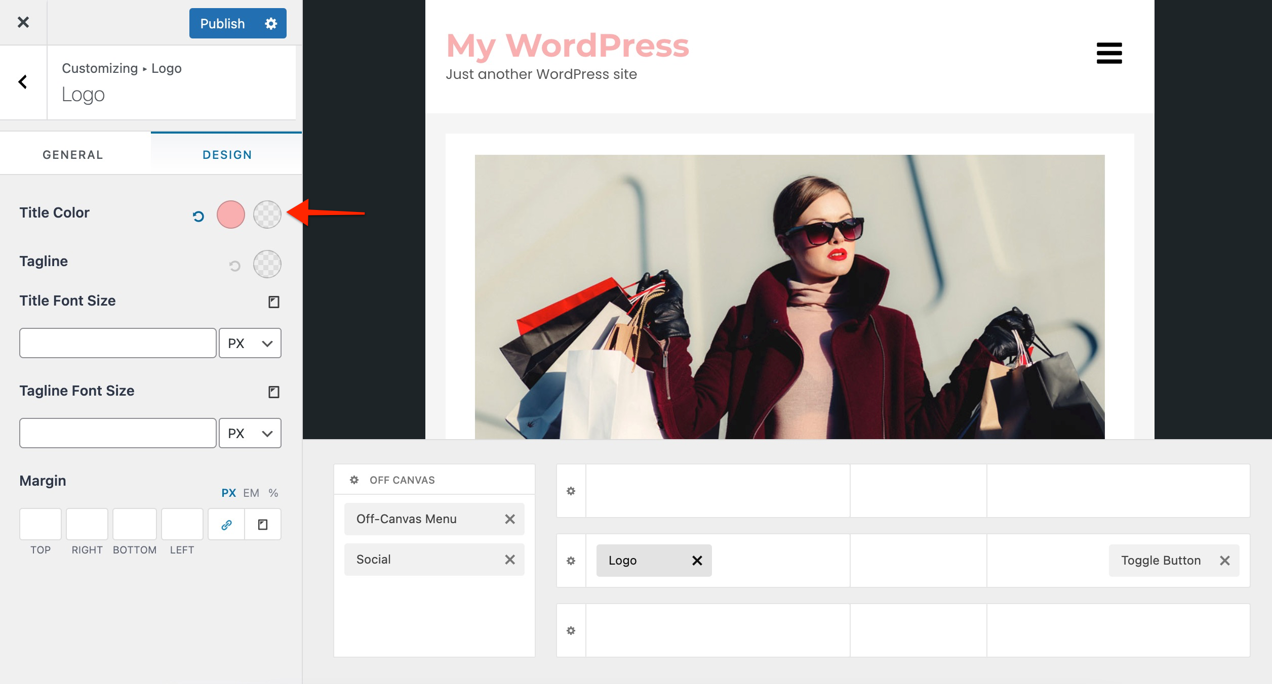
Task: Toggle the linked margin values icon
Action: 226,525
